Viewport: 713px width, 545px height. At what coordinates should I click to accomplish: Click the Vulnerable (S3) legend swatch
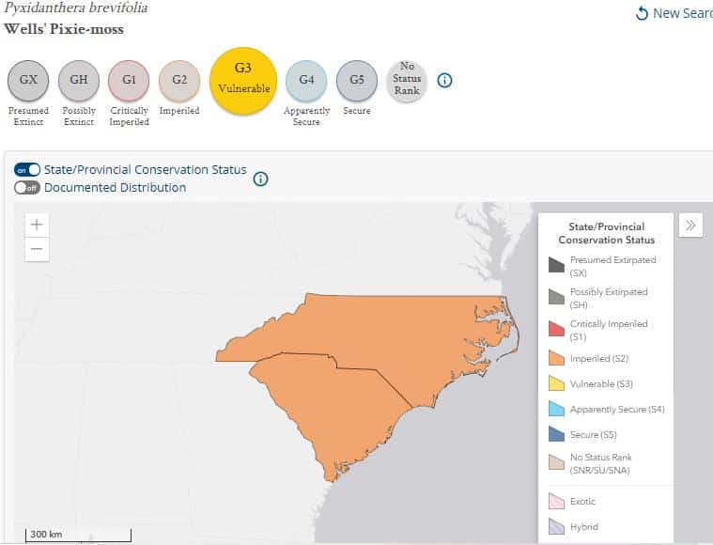coord(556,383)
